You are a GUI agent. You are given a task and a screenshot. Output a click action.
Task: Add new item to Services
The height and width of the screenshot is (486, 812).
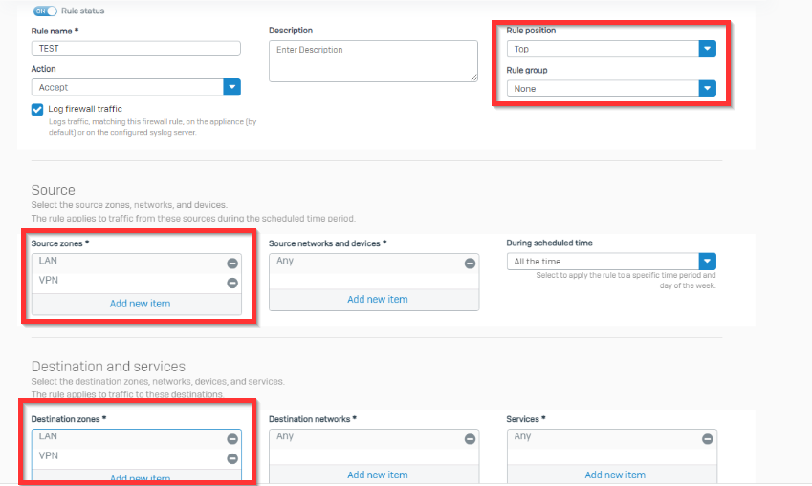coord(615,475)
